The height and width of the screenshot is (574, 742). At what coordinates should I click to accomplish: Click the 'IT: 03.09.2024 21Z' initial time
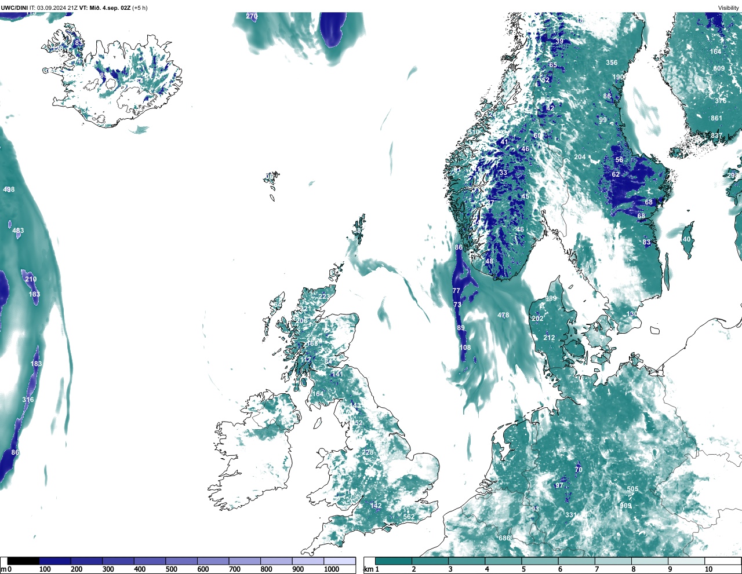pyautogui.click(x=53, y=8)
